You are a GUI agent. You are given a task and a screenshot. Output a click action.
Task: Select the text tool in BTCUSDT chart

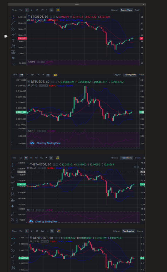tap(14, 40)
